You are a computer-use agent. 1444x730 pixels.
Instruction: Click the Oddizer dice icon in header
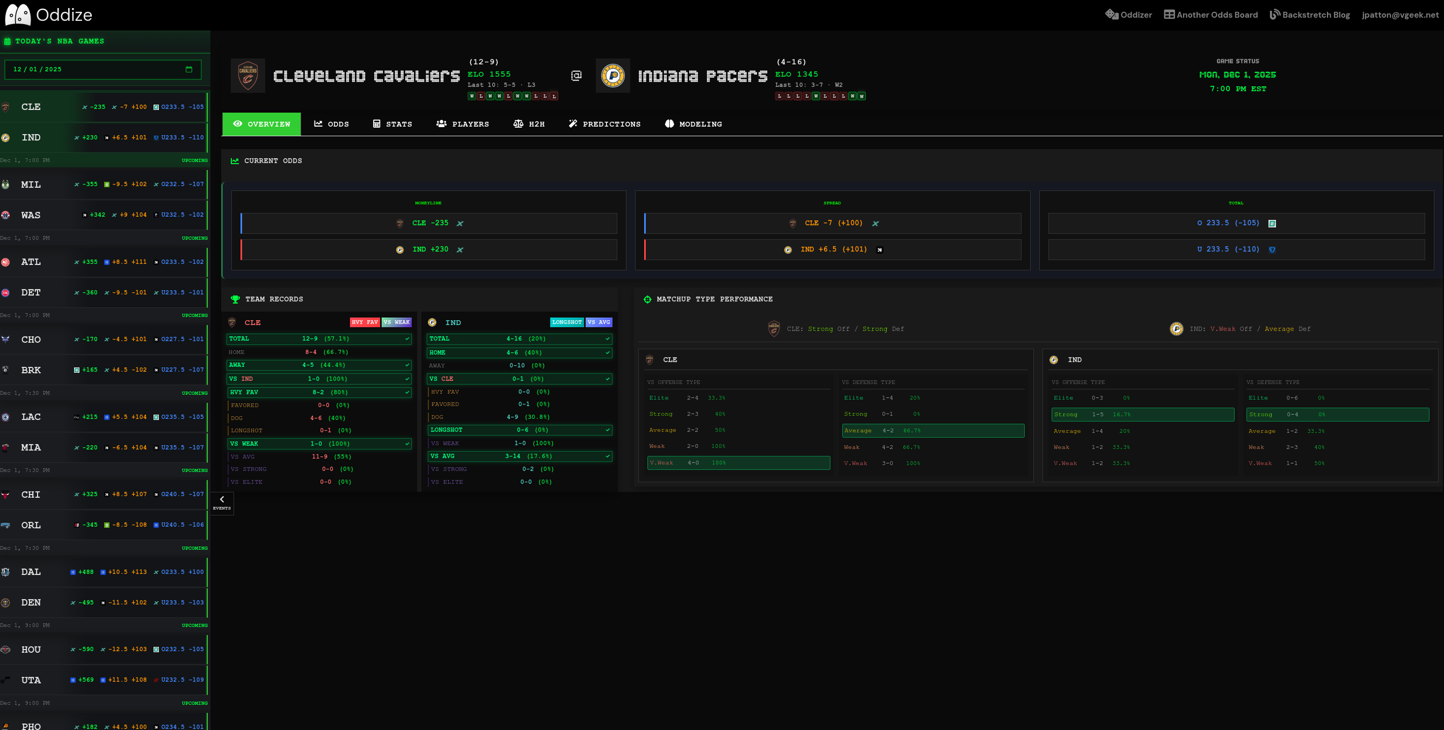click(1112, 14)
